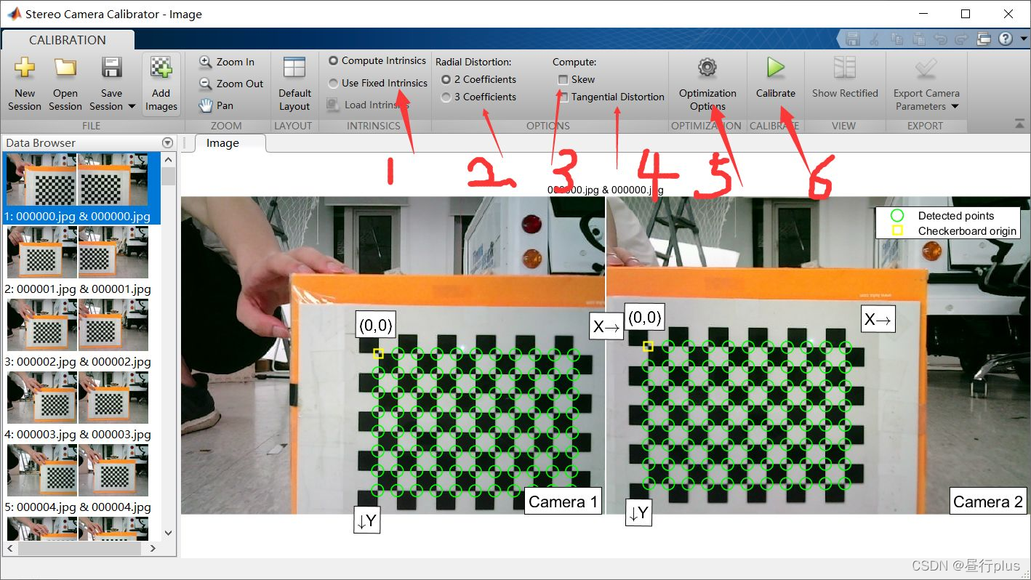This screenshot has width=1031, height=580.
Task: Select the Zoom Out tool
Action: [x=230, y=84]
